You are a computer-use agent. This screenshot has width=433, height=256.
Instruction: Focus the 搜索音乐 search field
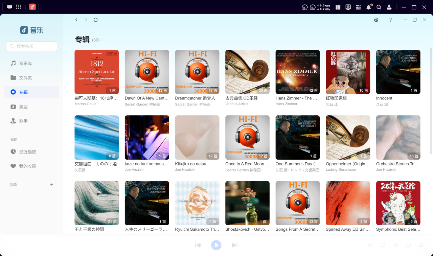coord(31,46)
